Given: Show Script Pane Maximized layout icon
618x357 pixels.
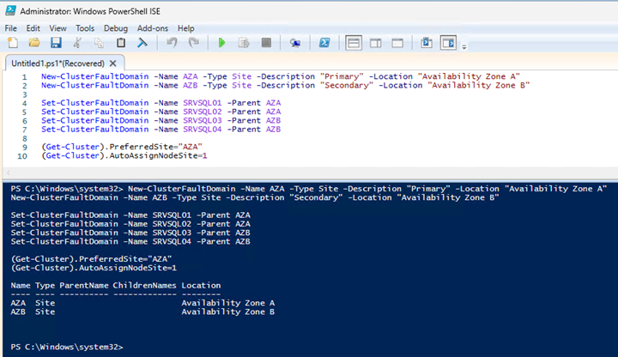Looking at the screenshot, I should (397, 43).
